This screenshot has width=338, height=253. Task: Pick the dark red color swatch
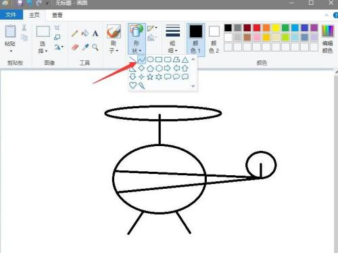pyautogui.click(x=247, y=28)
